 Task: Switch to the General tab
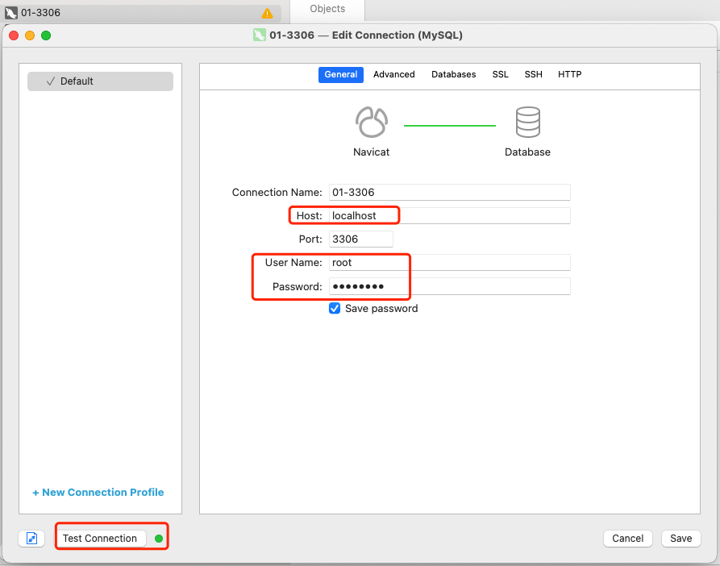pyautogui.click(x=341, y=74)
